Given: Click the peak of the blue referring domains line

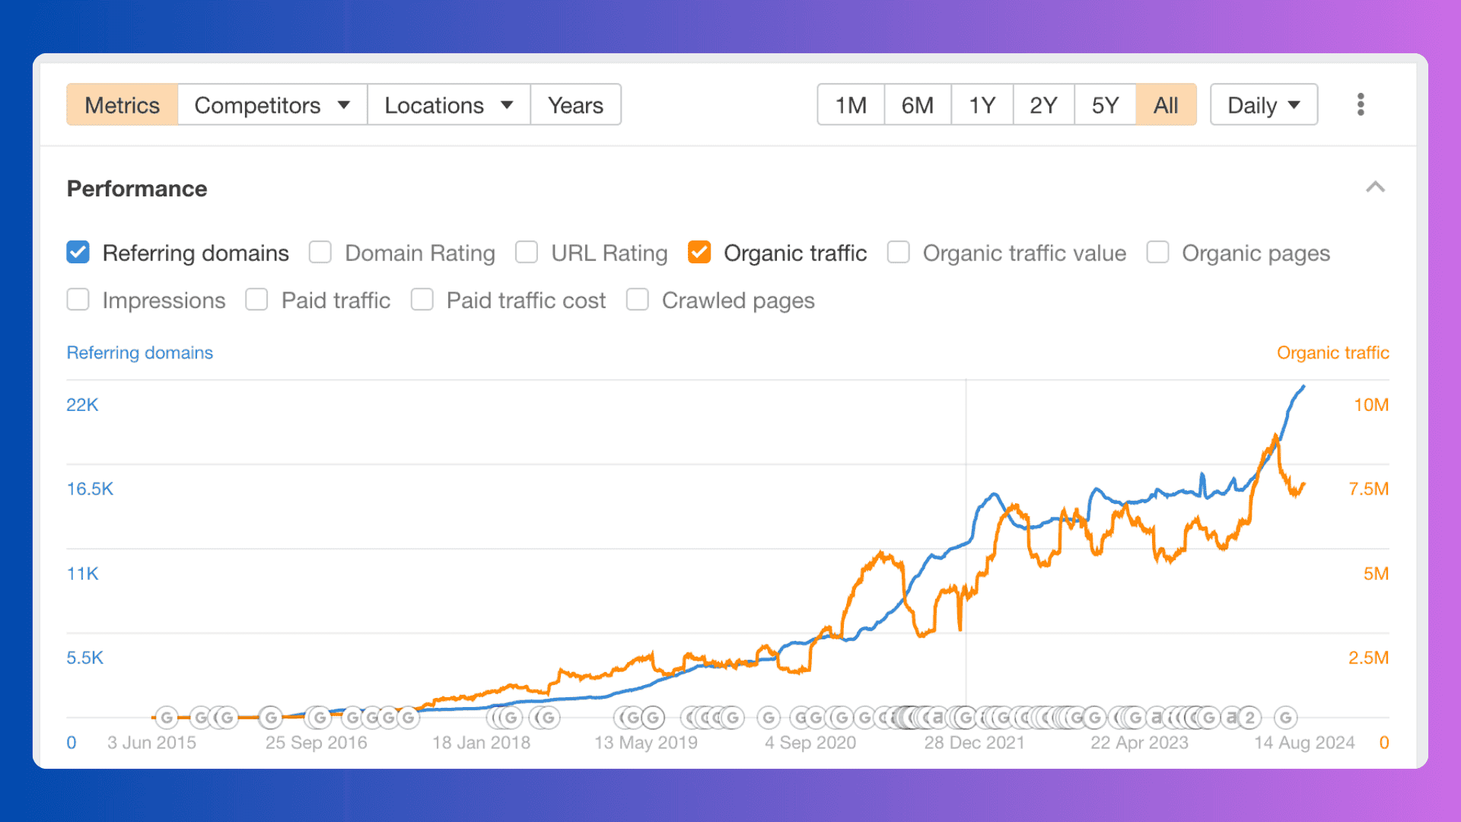Looking at the screenshot, I should [x=1303, y=387].
